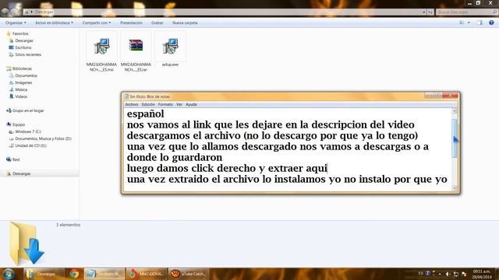Open Descargas under Favoritos in sidebar

pyautogui.click(x=24, y=40)
